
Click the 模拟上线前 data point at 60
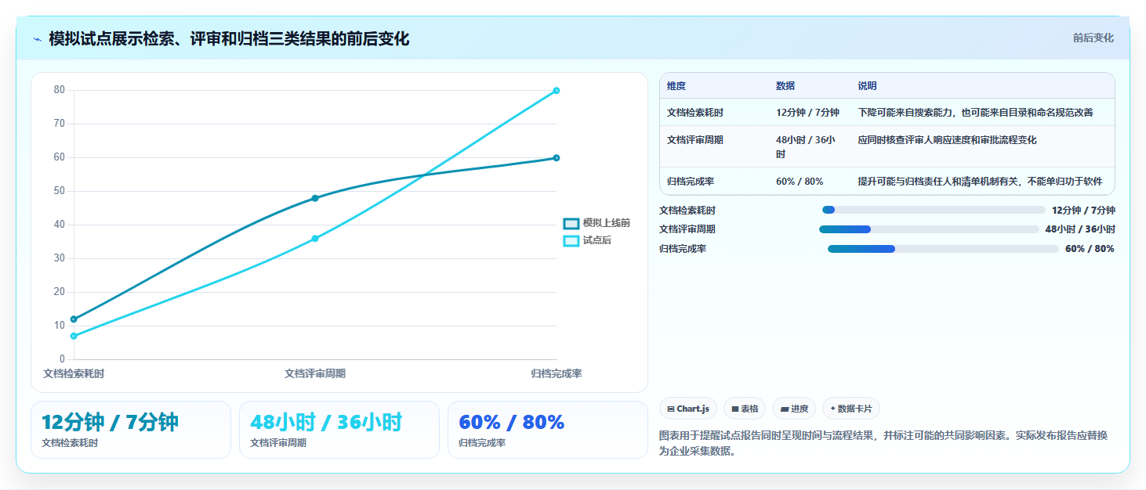tap(557, 158)
